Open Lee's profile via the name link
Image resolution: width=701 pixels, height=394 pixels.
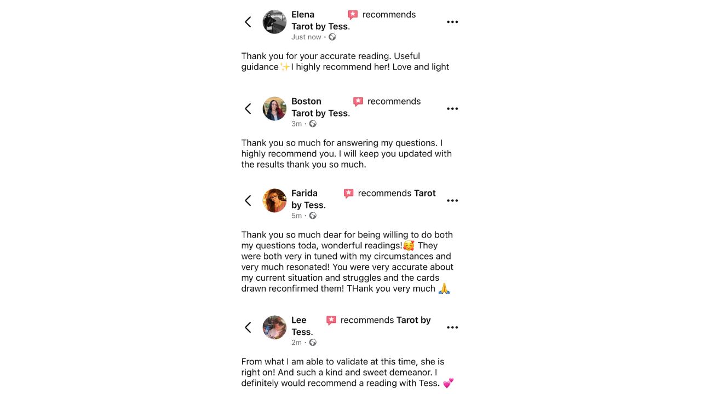299,320
